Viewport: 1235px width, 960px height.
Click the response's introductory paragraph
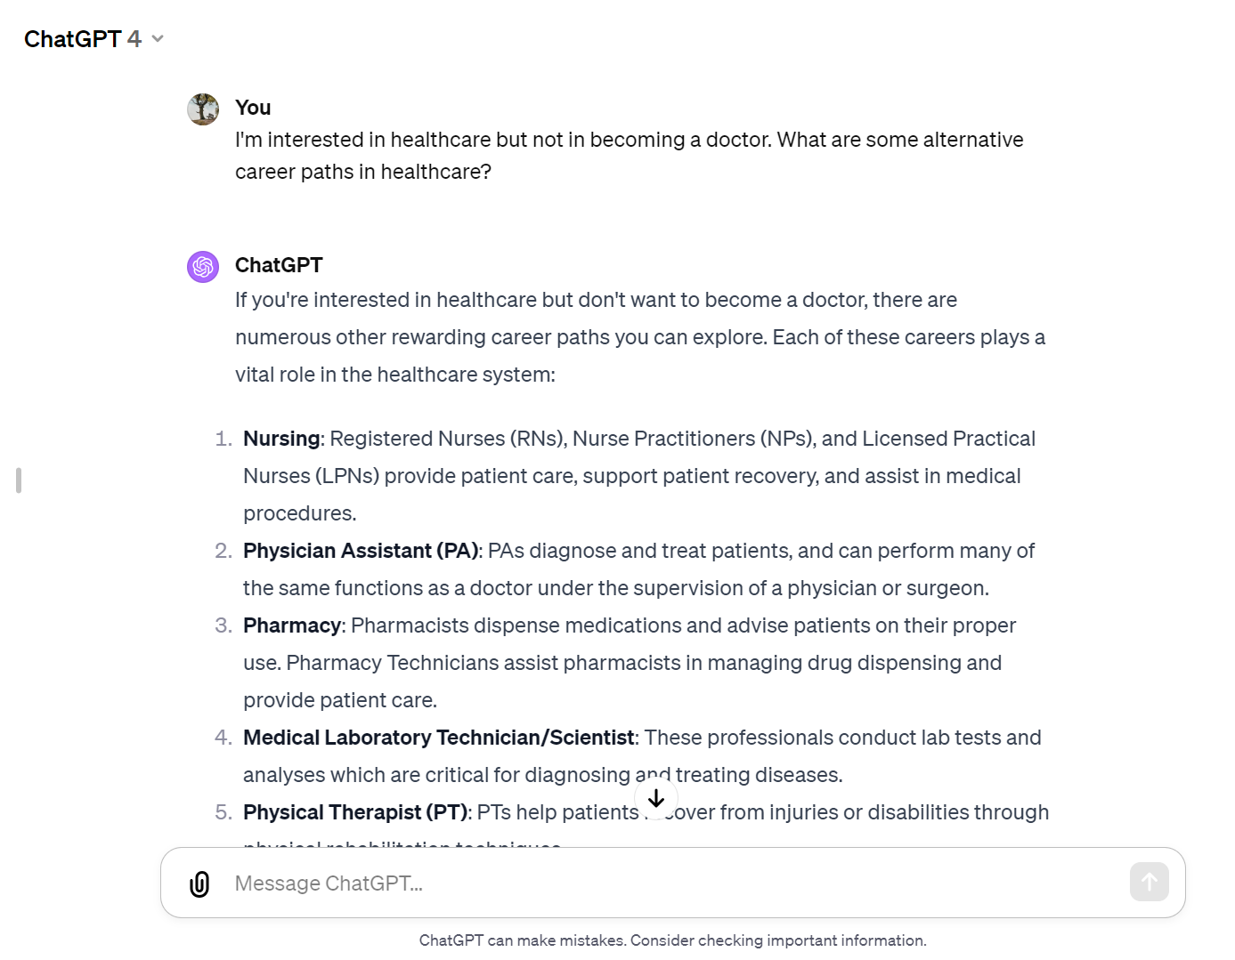coord(639,337)
